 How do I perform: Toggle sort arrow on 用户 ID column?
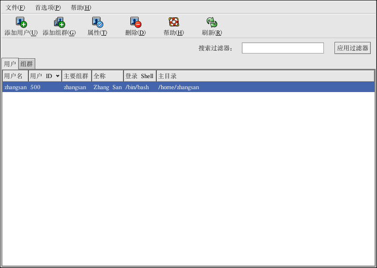[x=58, y=76]
